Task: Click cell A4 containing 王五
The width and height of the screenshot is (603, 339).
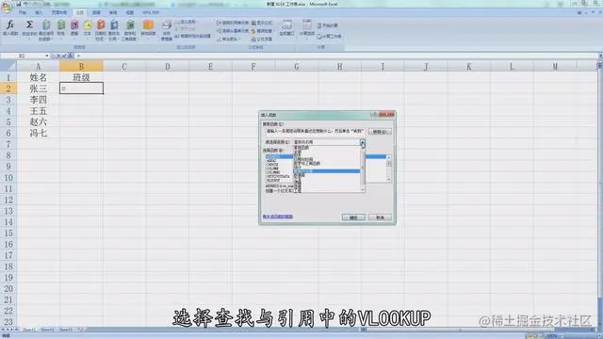Action: click(x=38, y=111)
